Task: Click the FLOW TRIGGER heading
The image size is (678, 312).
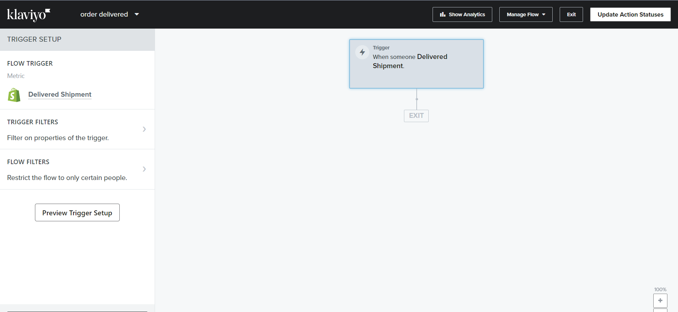Action: [30, 64]
